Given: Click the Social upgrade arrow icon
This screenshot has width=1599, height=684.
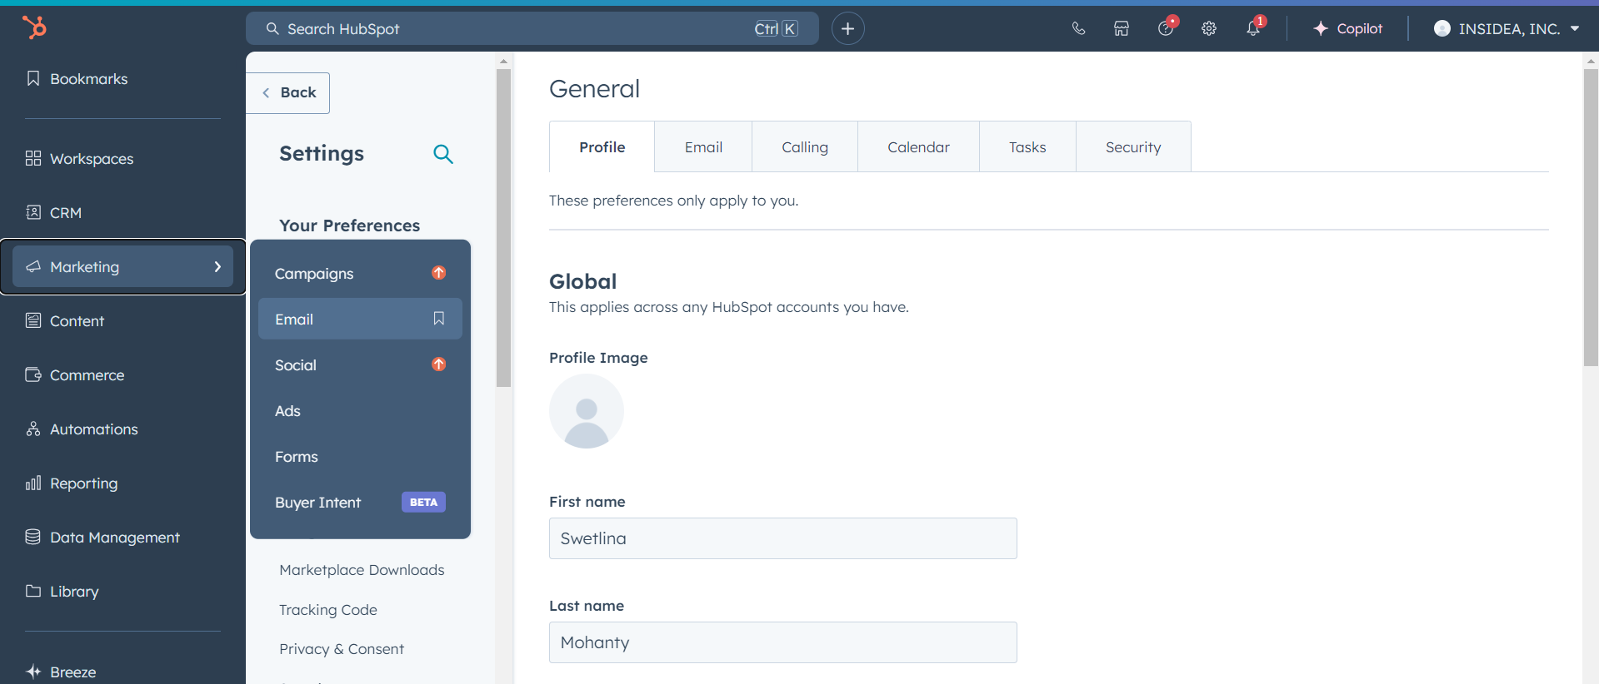Looking at the screenshot, I should [x=439, y=364].
